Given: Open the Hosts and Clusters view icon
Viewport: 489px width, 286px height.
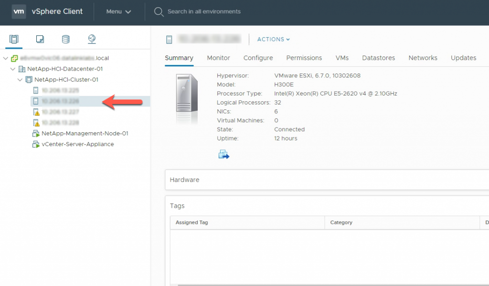Looking at the screenshot, I should (x=14, y=39).
